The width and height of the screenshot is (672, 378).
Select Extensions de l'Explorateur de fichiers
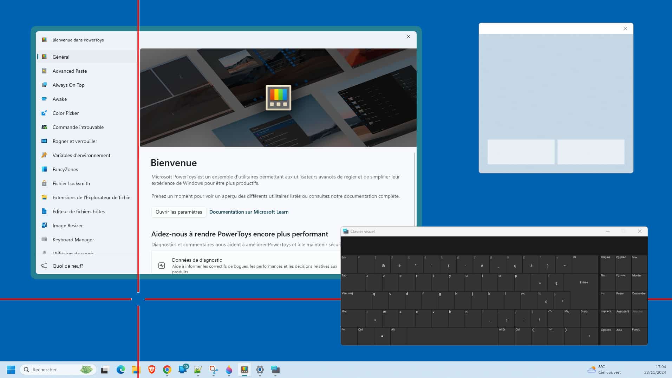click(86, 197)
